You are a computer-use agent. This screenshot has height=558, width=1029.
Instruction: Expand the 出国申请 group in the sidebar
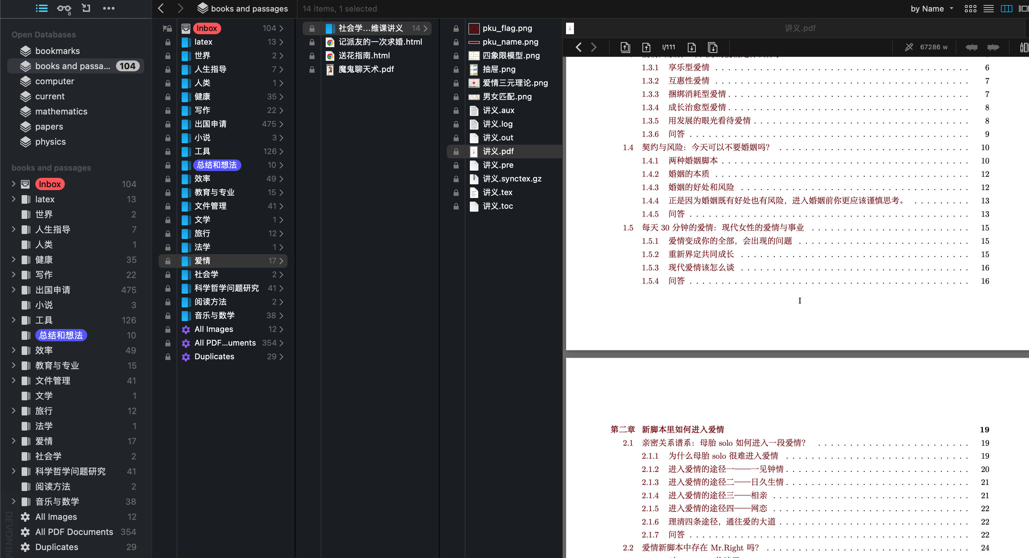[x=14, y=290]
